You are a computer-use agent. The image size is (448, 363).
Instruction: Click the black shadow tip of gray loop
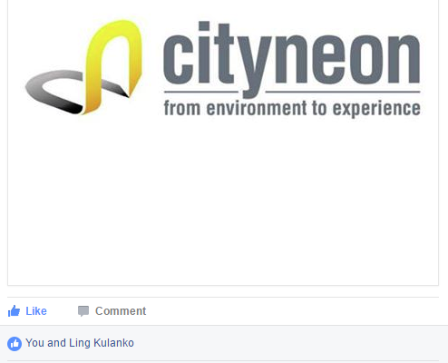(73, 109)
